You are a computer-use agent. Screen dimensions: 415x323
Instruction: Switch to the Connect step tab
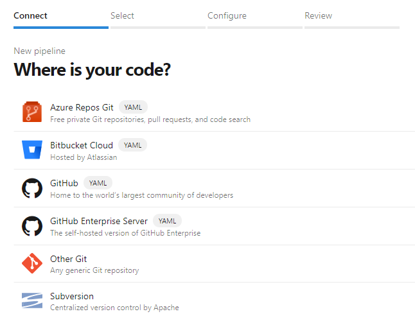(x=30, y=16)
